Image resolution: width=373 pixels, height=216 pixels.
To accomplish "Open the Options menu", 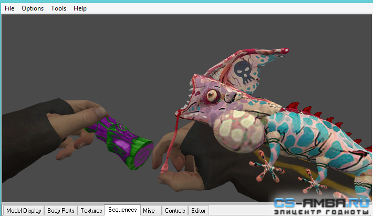I will coord(33,8).
